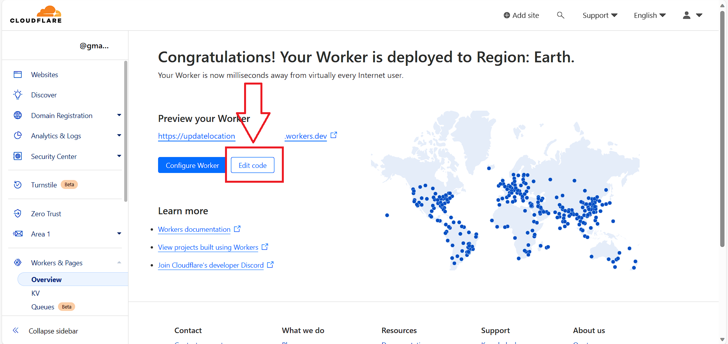The width and height of the screenshot is (728, 344).
Task: Click external icon beside View projects link
Action: click(265, 247)
